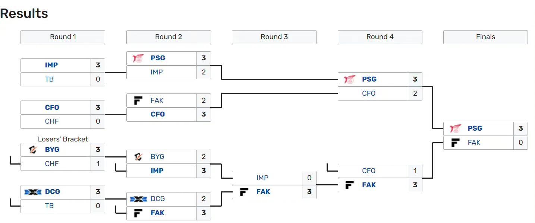Image resolution: width=535 pixels, height=223 pixels.
Task: Select the Round 1 column header
Action: (x=63, y=37)
